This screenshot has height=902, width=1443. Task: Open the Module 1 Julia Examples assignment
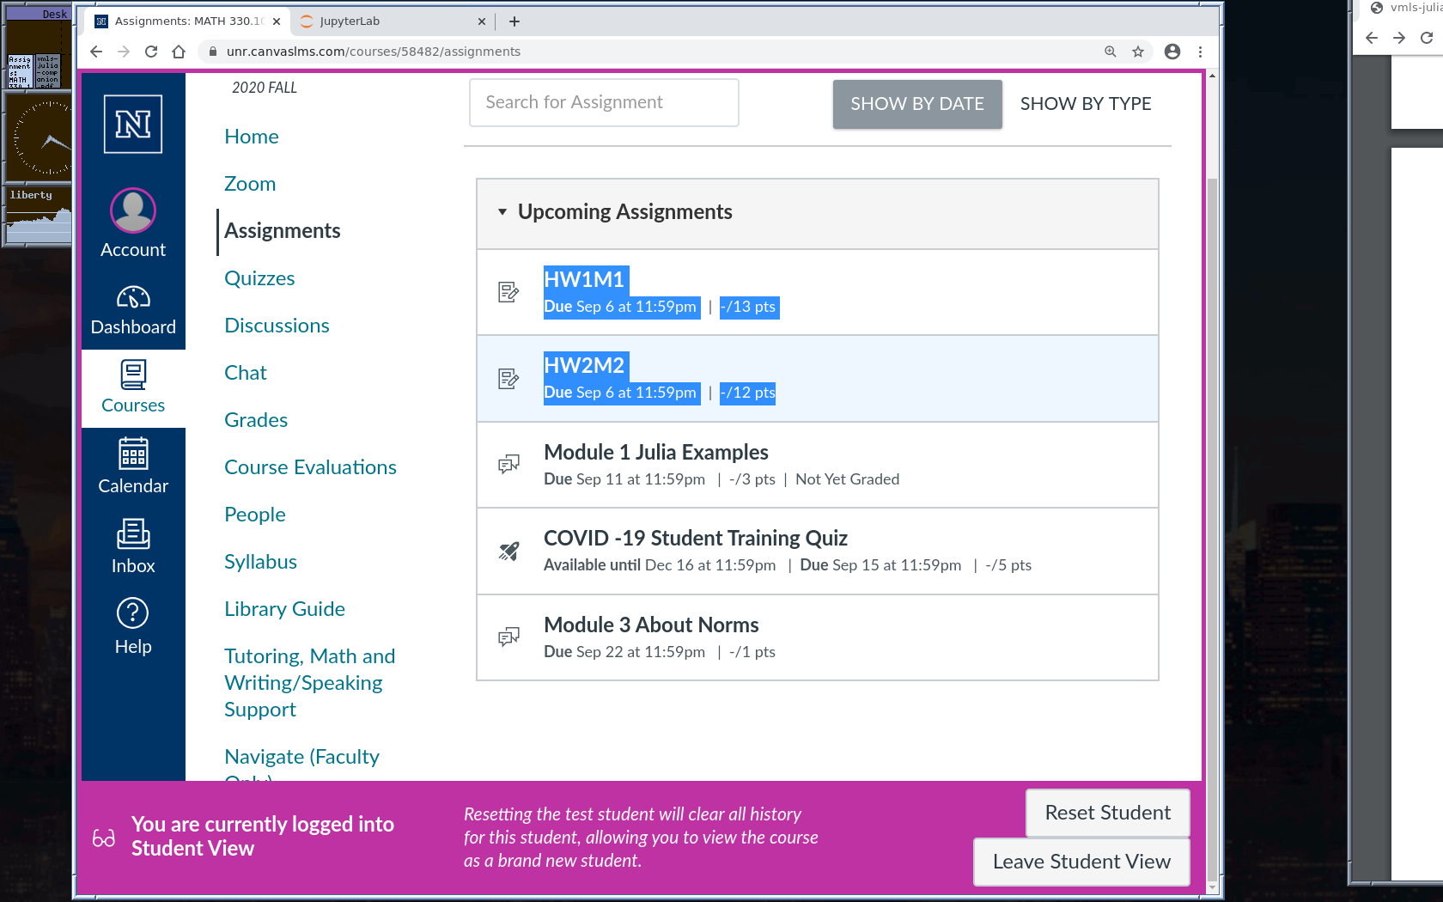[x=655, y=452]
